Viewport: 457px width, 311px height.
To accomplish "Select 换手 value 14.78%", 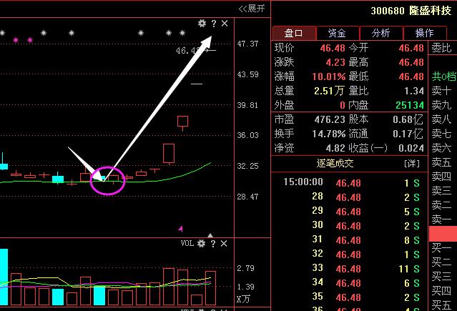I will pos(329,134).
